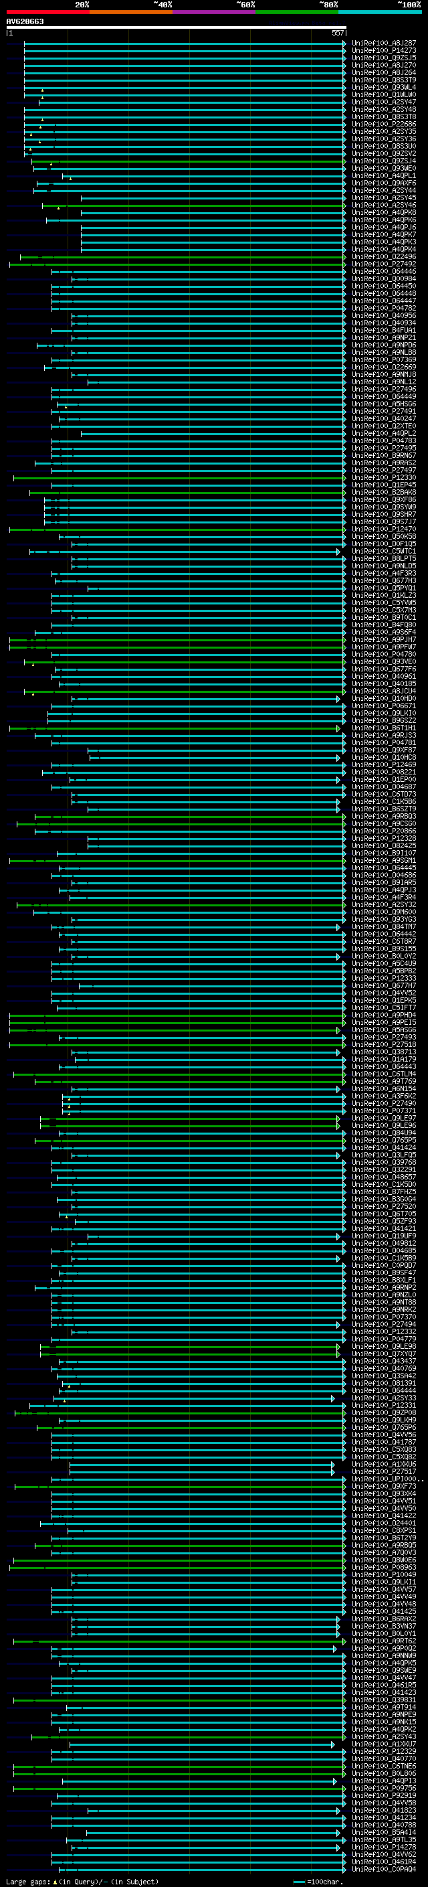Select the UniRef100_A9P0Q2 entry
Viewport: 428px width, 1887px height.
pyautogui.click(x=383, y=1648)
